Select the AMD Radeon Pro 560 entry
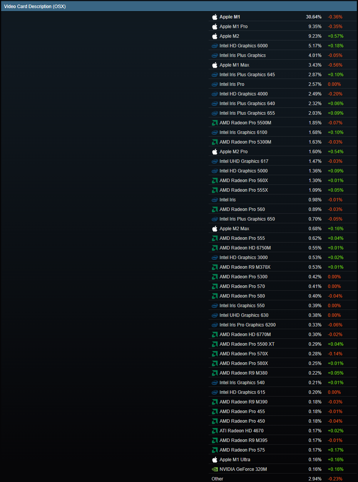Screen dimensions: 358x482 click(x=242, y=209)
